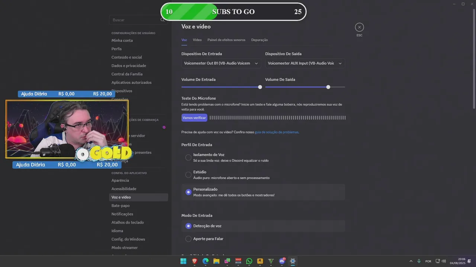Click the webcam overlay thumbnail

(x=67, y=129)
